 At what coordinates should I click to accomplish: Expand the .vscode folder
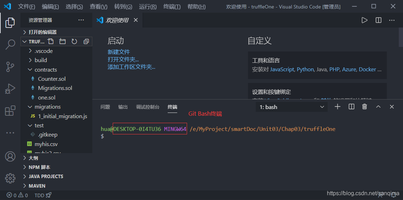click(x=56, y=51)
